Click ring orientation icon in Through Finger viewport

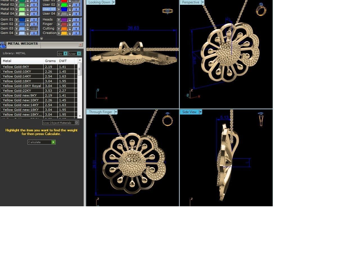pos(168,119)
